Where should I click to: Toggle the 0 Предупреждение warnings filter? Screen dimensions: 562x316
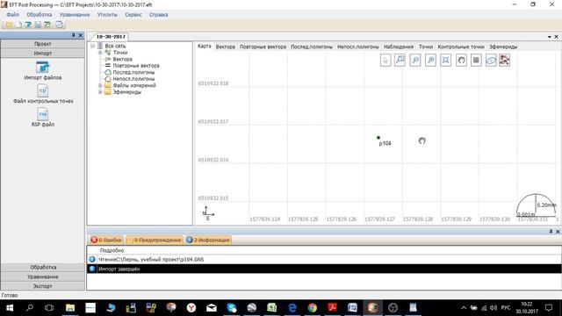(x=155, y=240)
